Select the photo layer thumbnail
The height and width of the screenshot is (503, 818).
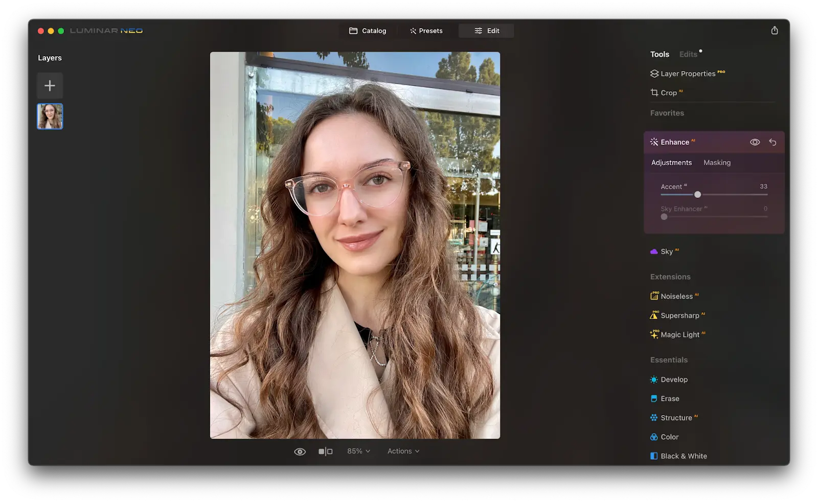(50, 117)
